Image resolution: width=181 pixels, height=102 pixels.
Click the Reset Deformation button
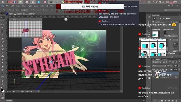point(171,36)
